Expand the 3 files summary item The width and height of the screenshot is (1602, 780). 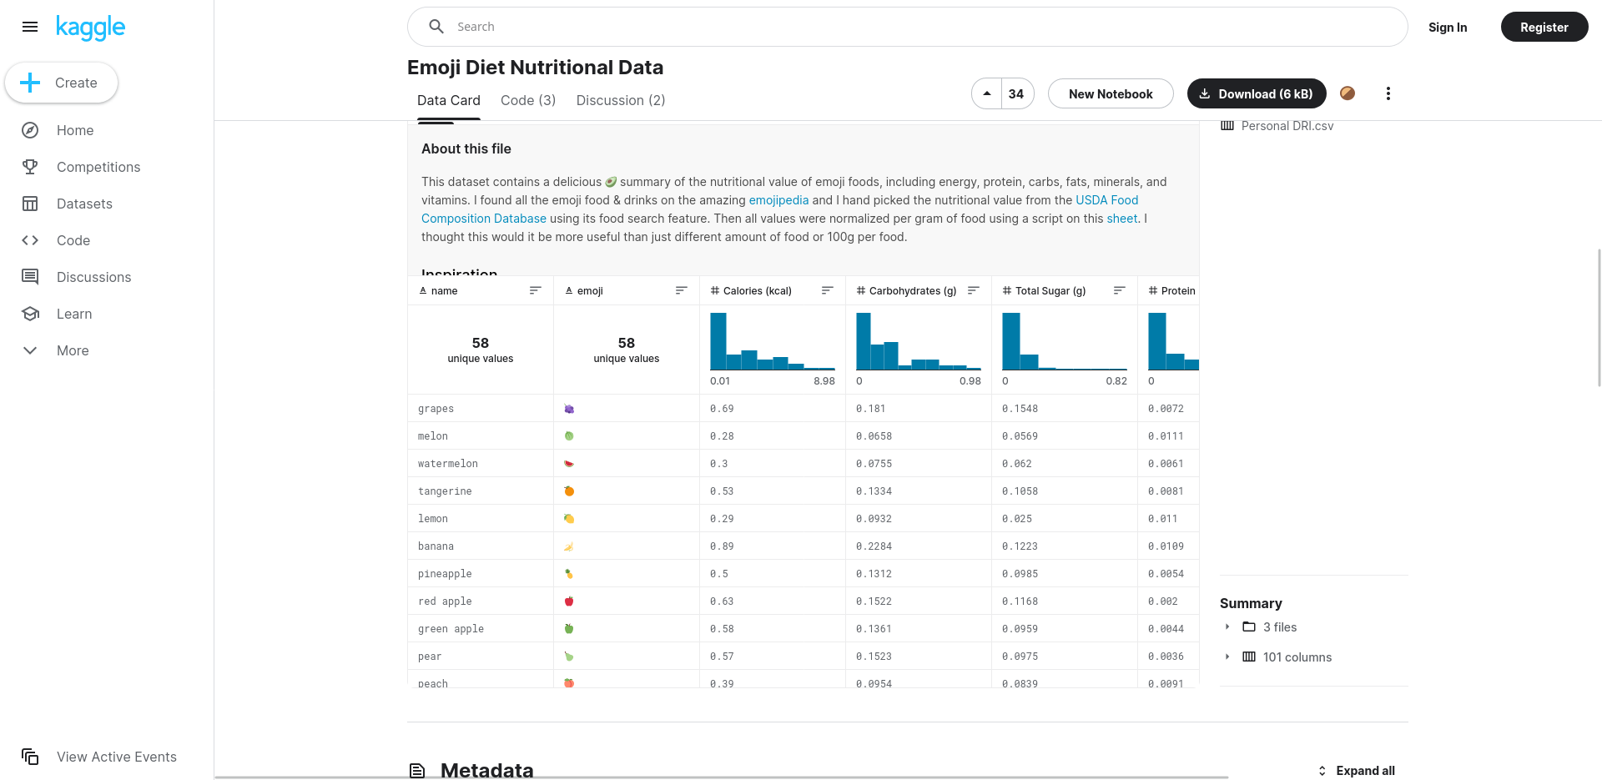click(x=1227, y=627)
